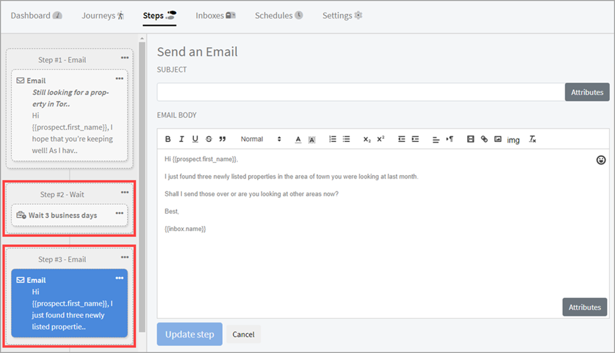
Task: Increase indent of the paragraph
Action: click(415, 139)
